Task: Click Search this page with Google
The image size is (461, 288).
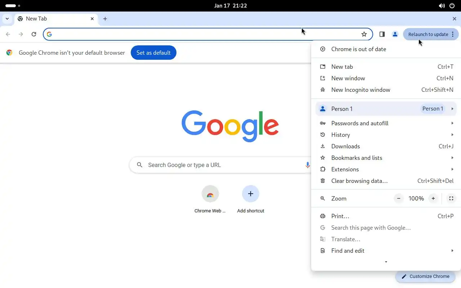Action: [x=386, y=228]
